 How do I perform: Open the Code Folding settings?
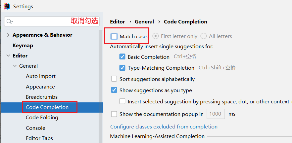click(42, 118)
